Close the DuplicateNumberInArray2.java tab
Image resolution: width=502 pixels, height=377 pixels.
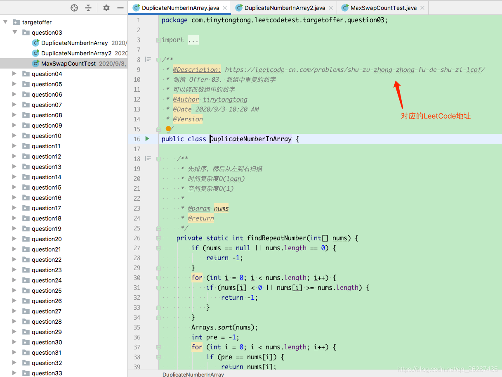tap(331, 8)
